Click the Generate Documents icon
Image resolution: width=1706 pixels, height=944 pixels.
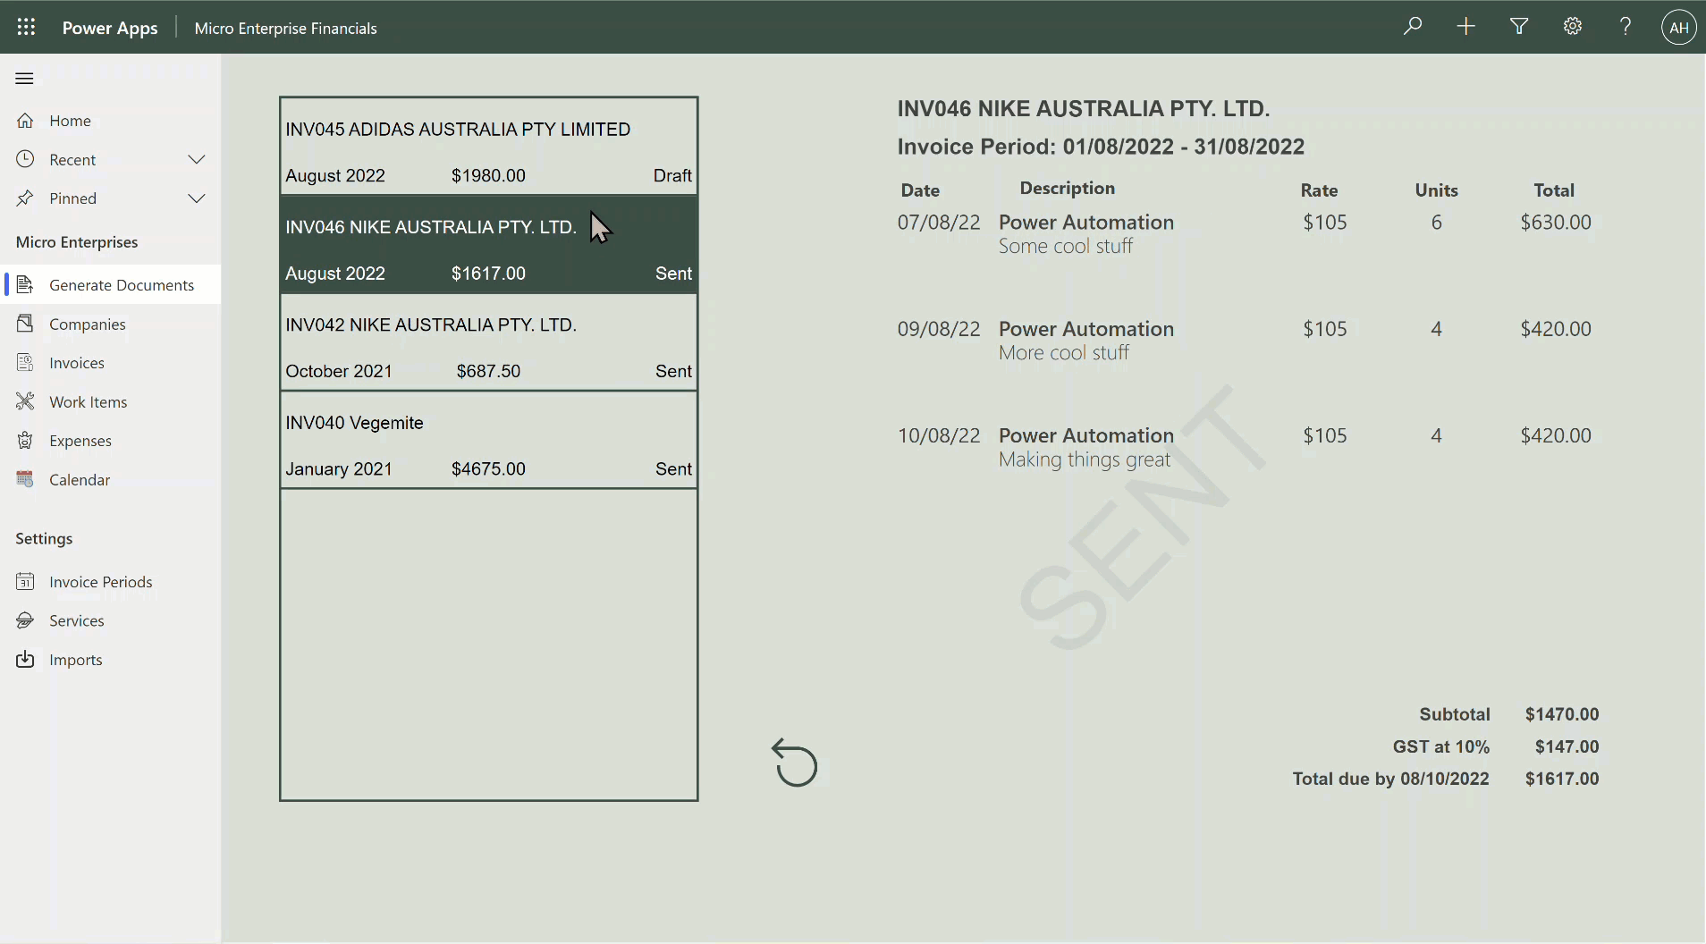tap(25, 284)
